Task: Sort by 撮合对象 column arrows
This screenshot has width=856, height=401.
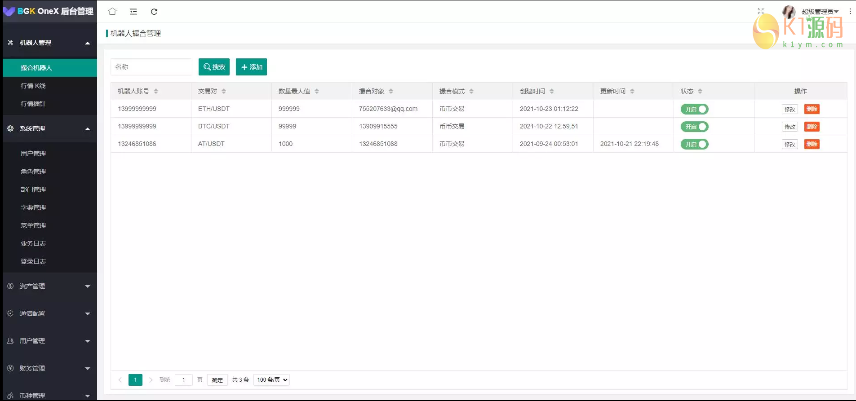Action: pos(391,91)
